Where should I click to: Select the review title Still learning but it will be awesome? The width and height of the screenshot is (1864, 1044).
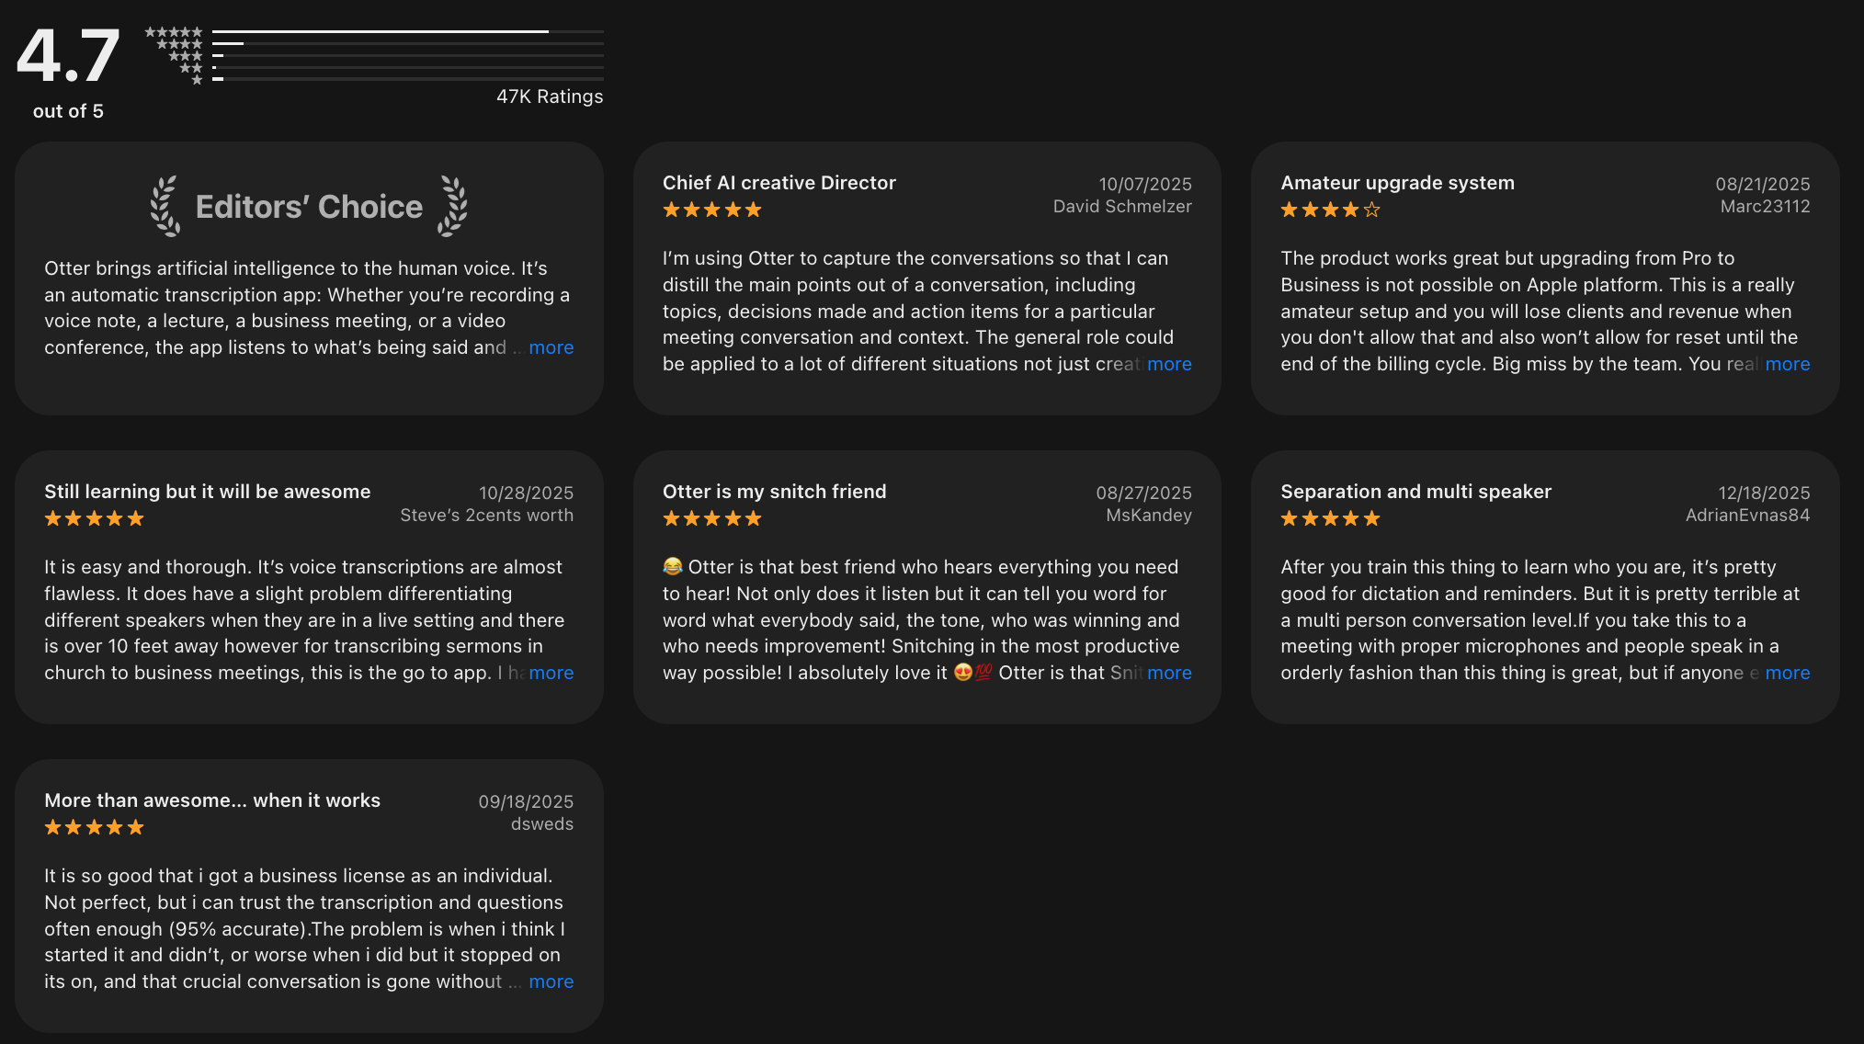(207, 491)
